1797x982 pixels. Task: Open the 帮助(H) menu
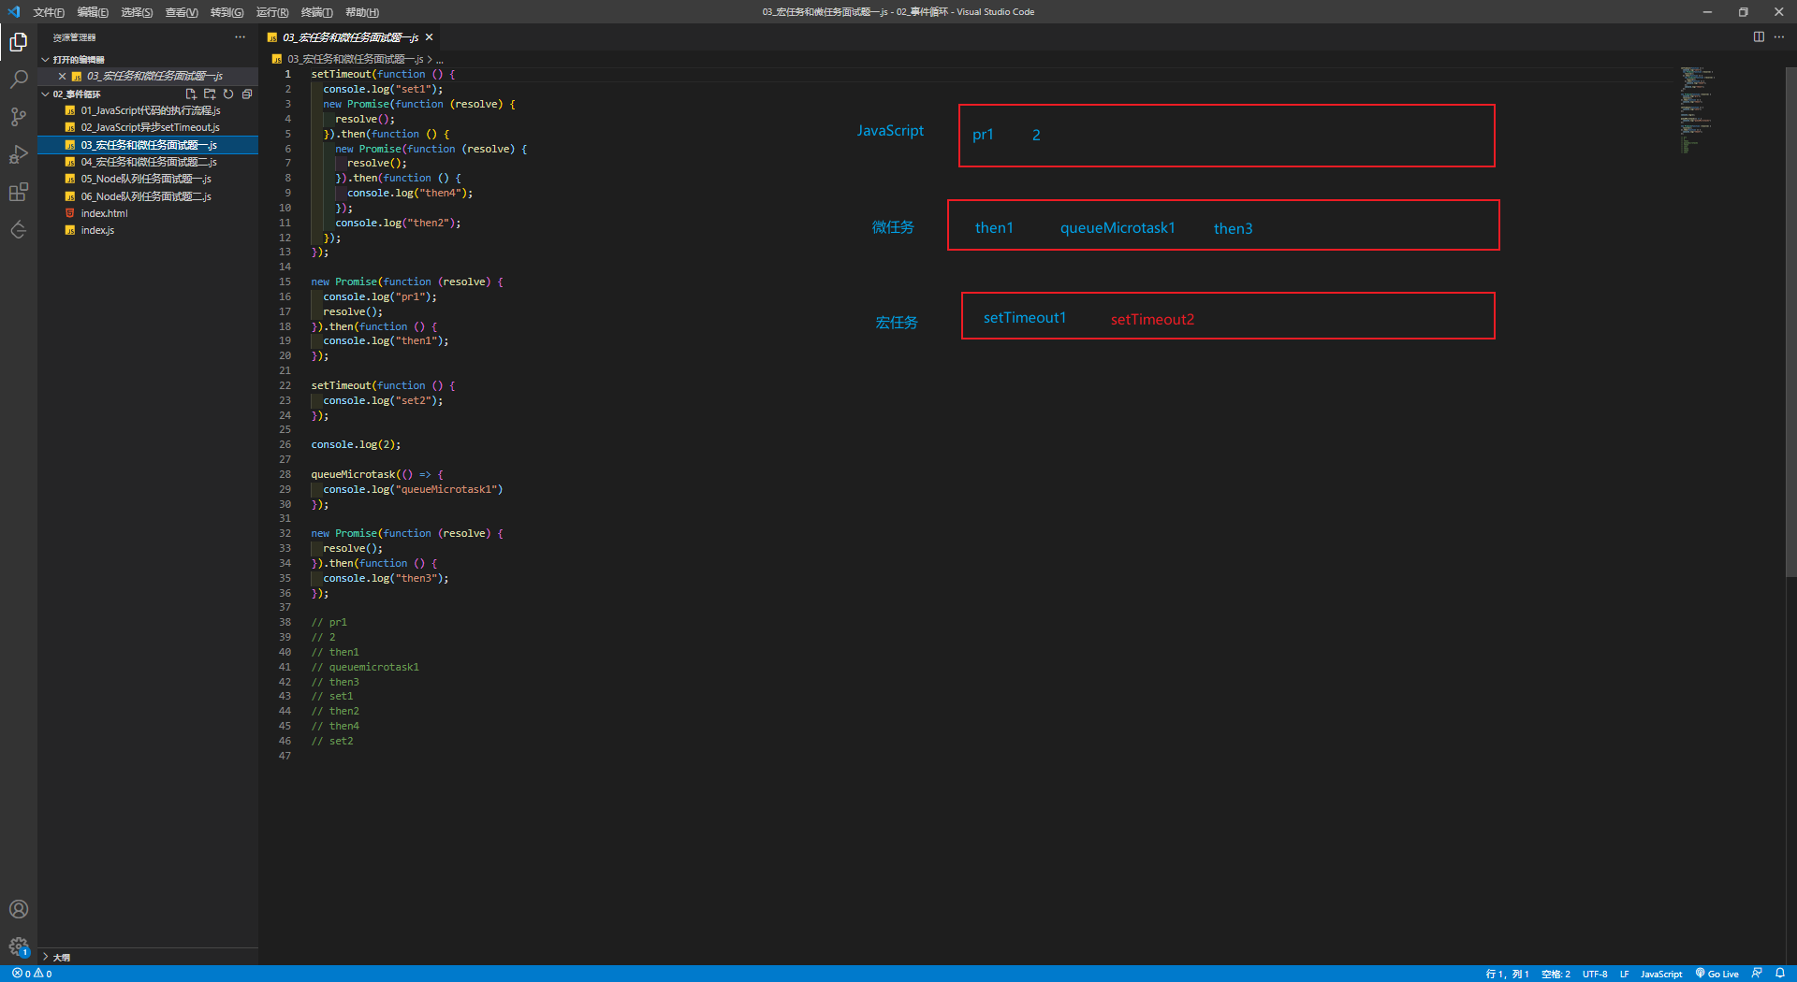click(x=362, y=12)
